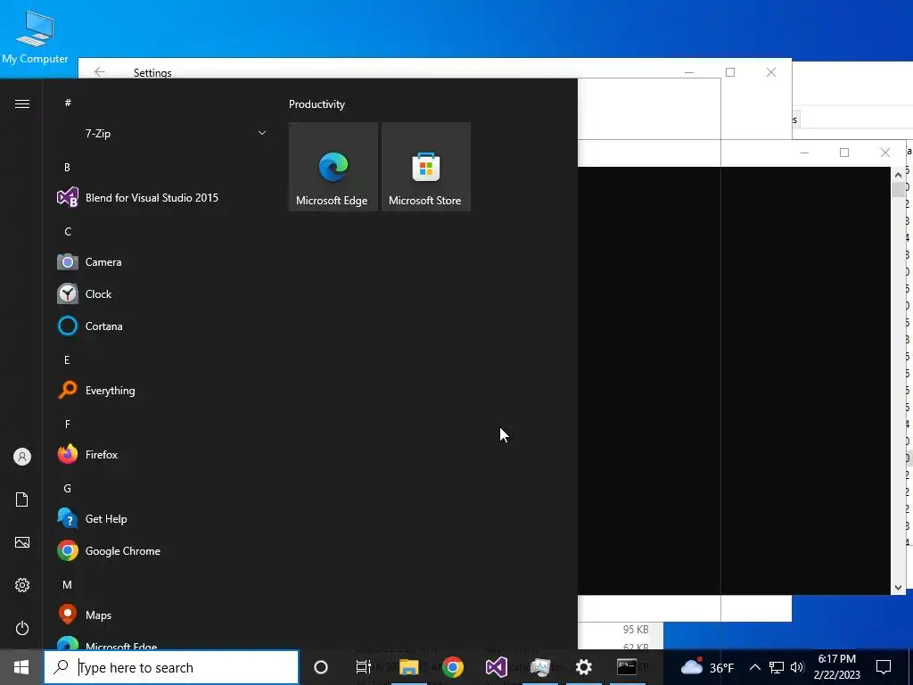Image resolution: width=913 pixels, height=685 pixels.
Task: Open the weather widget showing 36°F
Action: click(x=707, y=667)
